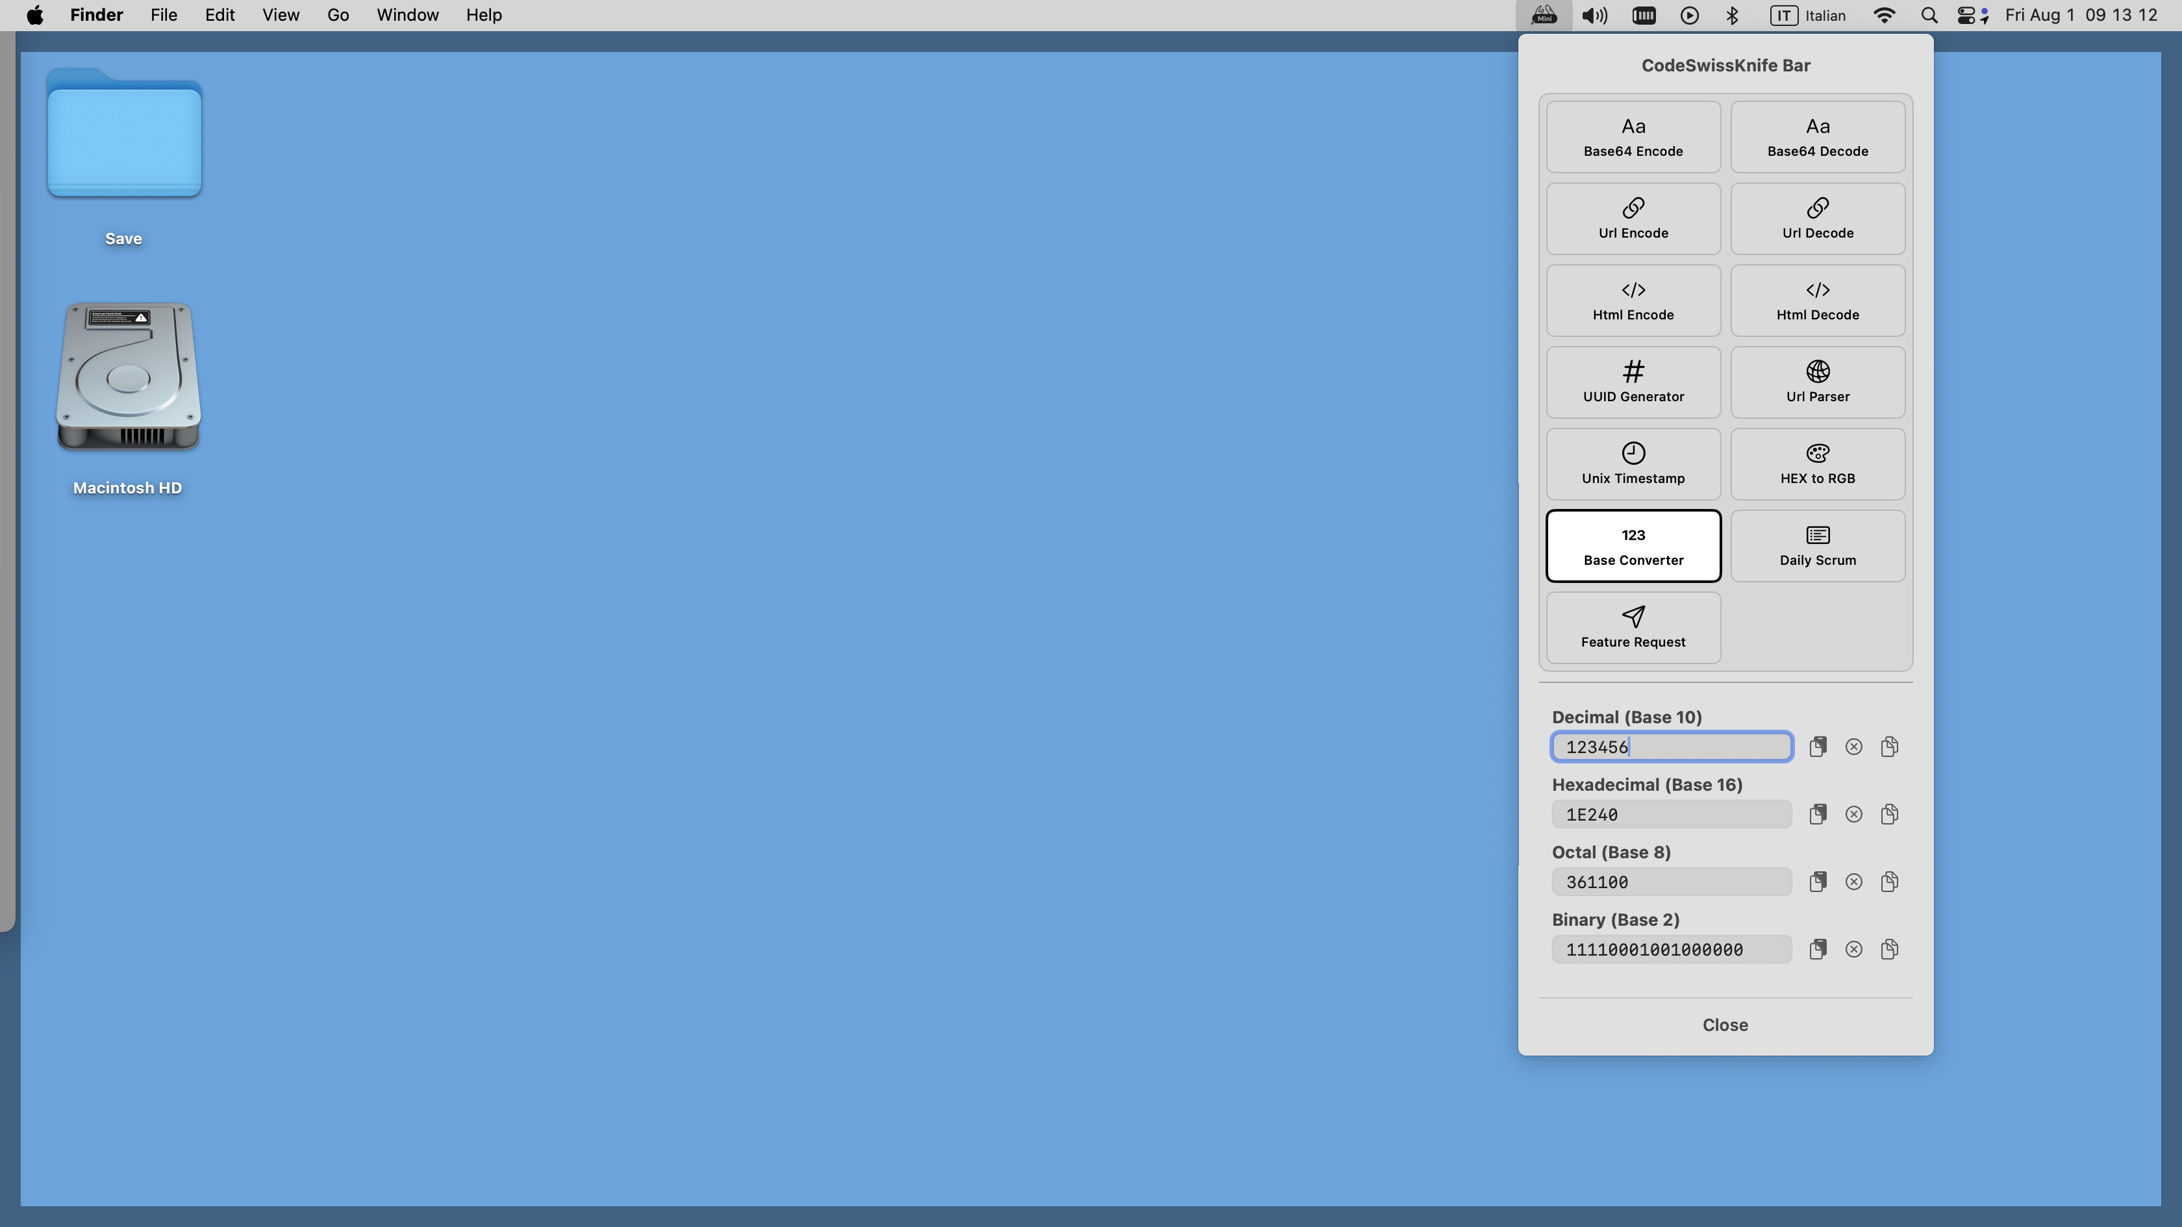Focus the Octal (Base 8) input field
This screenshot has width=2182, height=1227.
[1671, 882]
